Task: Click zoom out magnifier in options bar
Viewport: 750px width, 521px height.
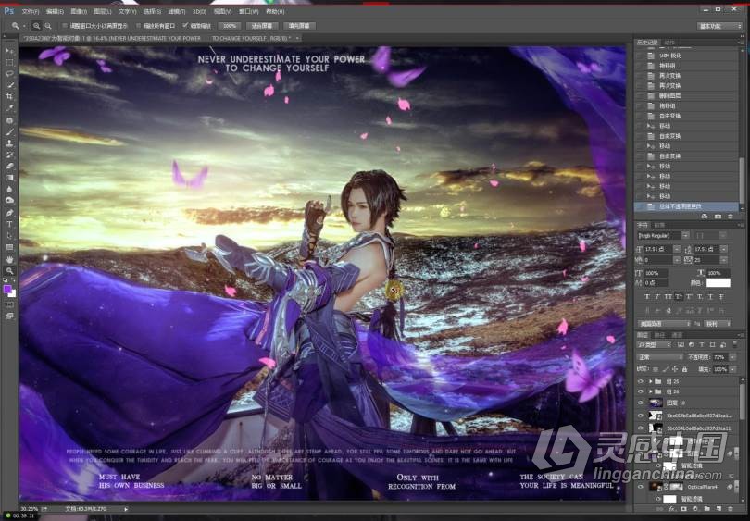Action: [48, 26]
